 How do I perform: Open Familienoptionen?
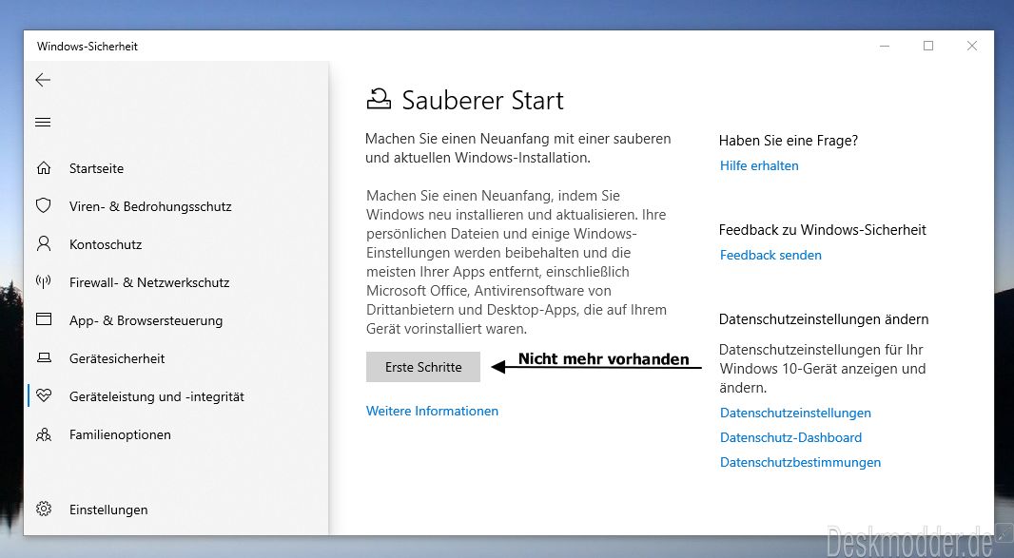coord(120,434)
